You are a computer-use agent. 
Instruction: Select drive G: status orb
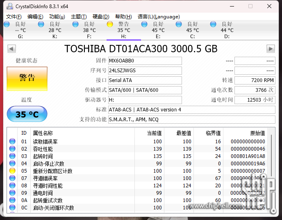click(x=7, y=24)
